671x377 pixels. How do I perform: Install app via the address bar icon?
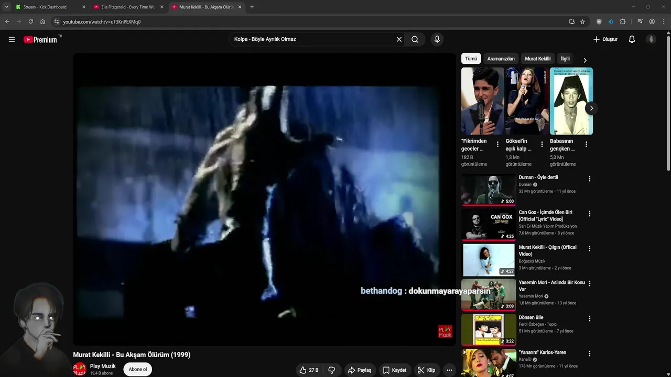click(x=571, y=21)
